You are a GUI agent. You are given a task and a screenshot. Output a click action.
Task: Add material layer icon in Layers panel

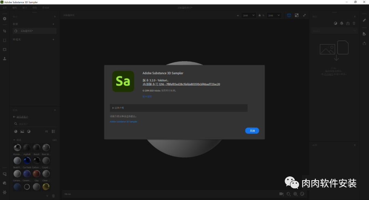pyautogui.click(x=342, y=23)
